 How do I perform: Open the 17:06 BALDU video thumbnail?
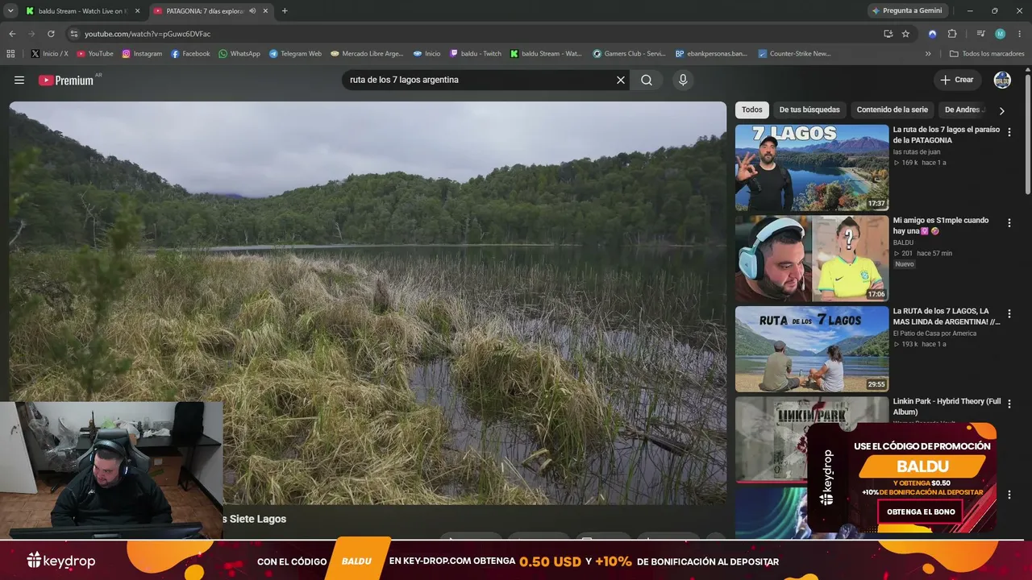tap(812, 259)
